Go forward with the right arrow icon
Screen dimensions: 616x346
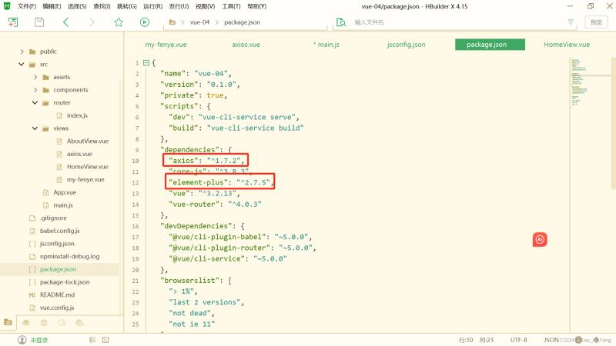(92, 22)
